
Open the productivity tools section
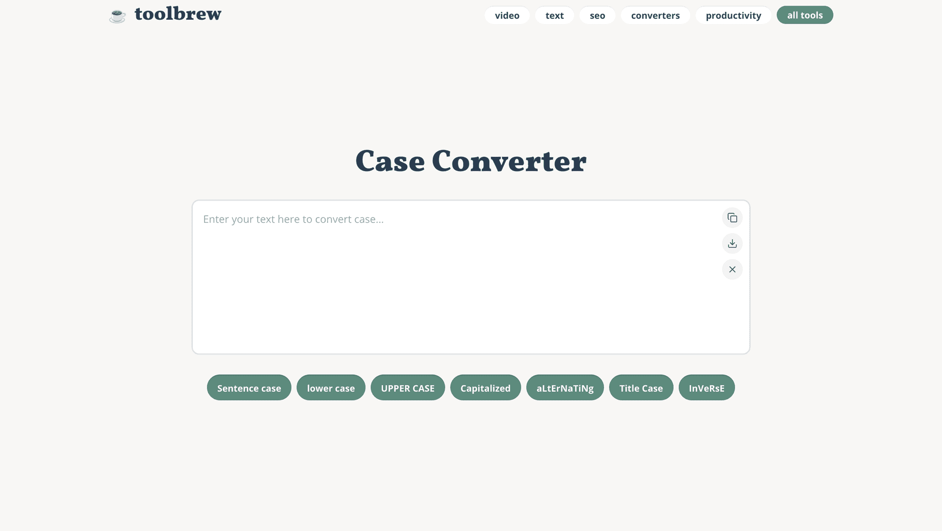(733, 15)
